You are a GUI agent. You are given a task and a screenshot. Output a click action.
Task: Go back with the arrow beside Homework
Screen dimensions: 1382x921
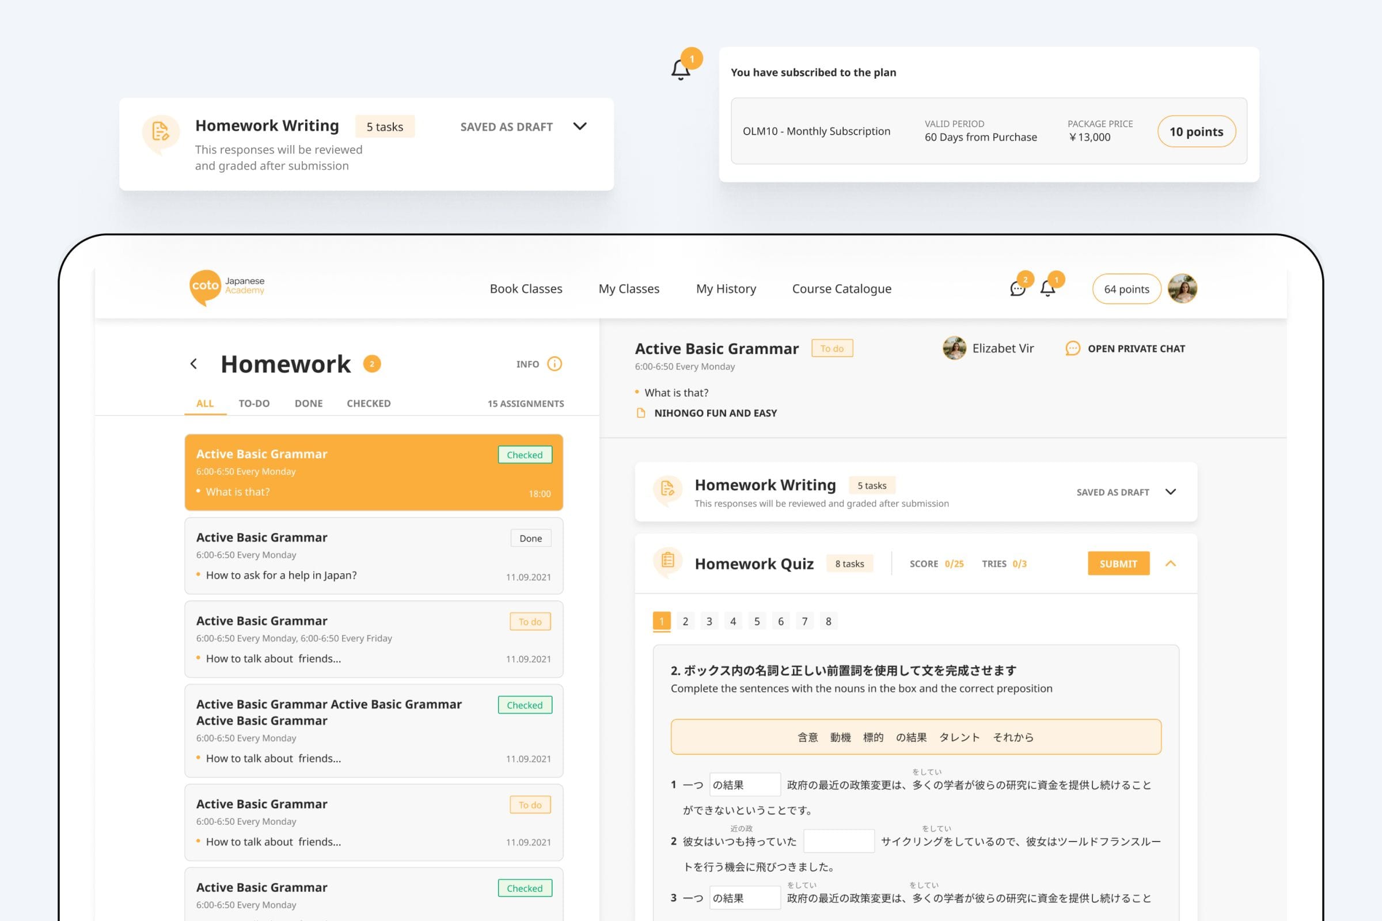point(194,364)
